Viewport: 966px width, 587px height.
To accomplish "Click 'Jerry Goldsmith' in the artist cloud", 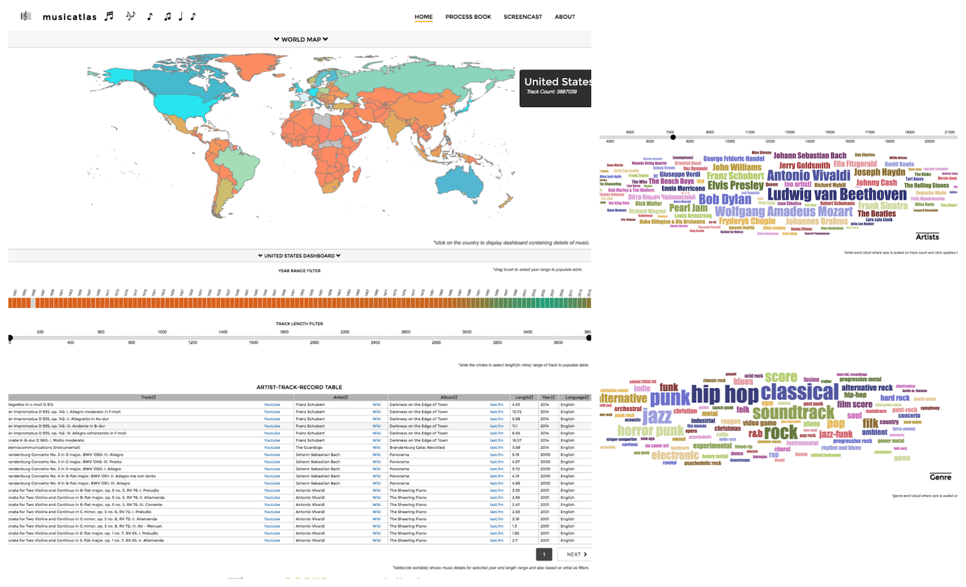I will pos(804,165).
